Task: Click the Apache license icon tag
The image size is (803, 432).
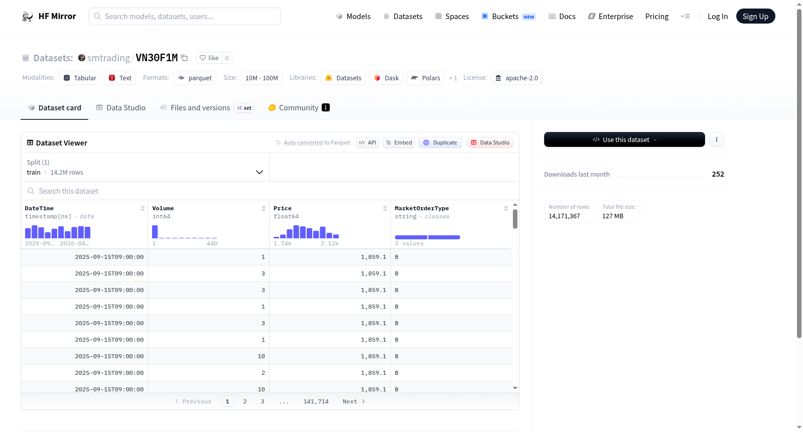Action: point(517,78)
